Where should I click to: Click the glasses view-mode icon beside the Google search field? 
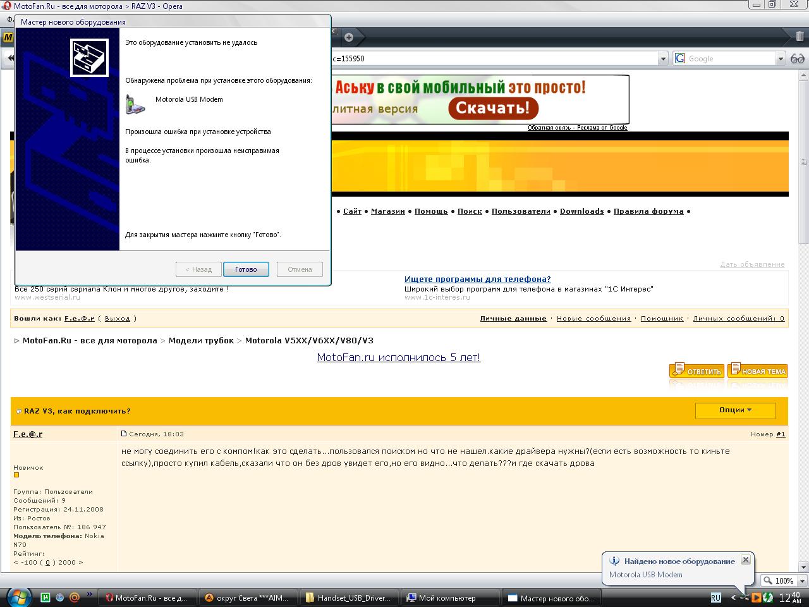click(797, 58)
